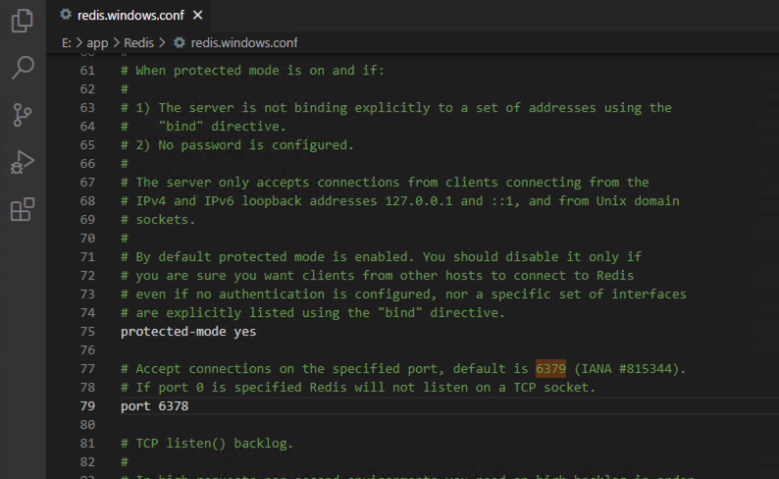Place cursor on the port 6378 line
The width and height of the screenshot is (779, 479).
[x=154, y=406]
